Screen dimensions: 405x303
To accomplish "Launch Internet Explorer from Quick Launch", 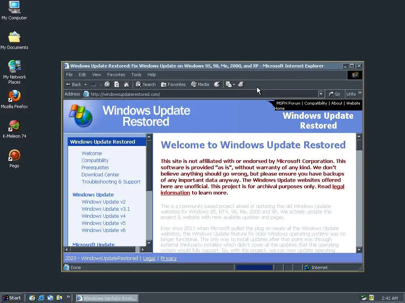I will 41,298.
